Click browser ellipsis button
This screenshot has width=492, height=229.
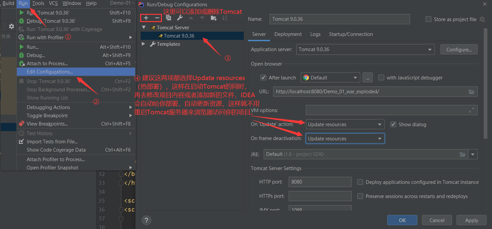point(367,77)
